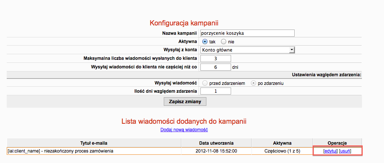Image resolution: width=384 pixels, height=163 pixels.
Task: Click the 'Aktywna' table column header
Action: (x=282, y=143)
